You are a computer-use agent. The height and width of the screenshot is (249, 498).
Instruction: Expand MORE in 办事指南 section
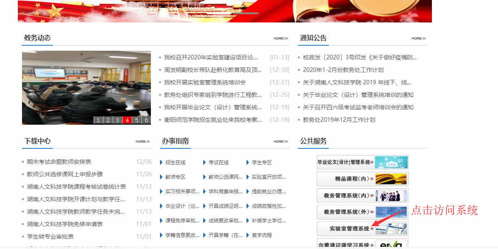pos(281,142)
